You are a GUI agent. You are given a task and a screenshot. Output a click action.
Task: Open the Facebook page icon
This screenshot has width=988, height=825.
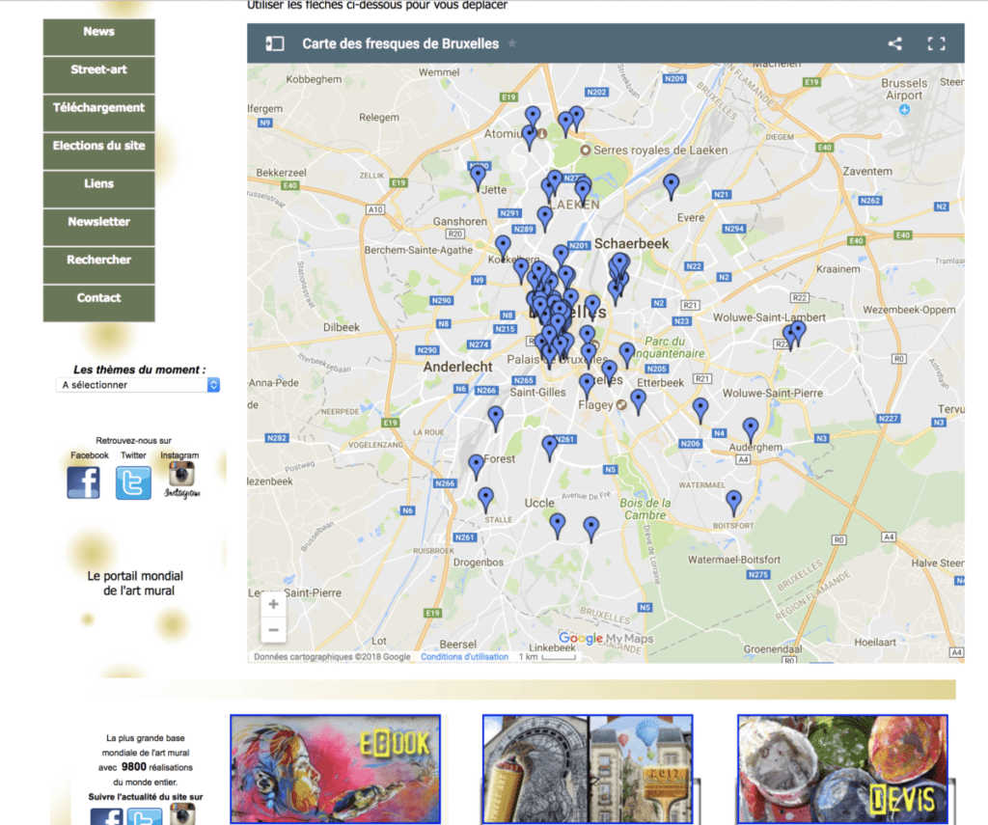[84, 481]
